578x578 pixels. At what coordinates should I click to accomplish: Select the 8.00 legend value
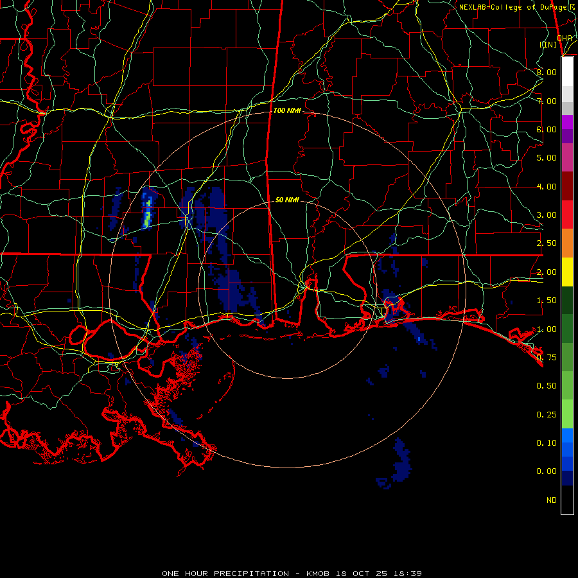coord(547,72)
